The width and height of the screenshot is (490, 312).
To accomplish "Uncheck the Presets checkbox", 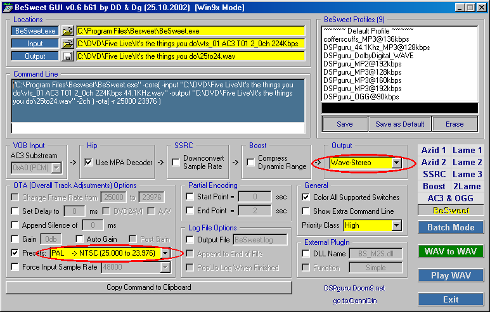I will [x=15, y=253].
